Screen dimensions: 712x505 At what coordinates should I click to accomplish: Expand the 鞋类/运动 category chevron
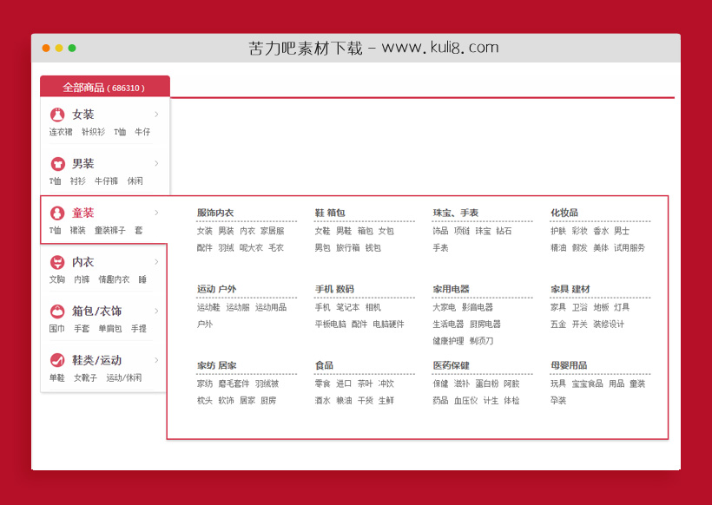coord(156,360)
